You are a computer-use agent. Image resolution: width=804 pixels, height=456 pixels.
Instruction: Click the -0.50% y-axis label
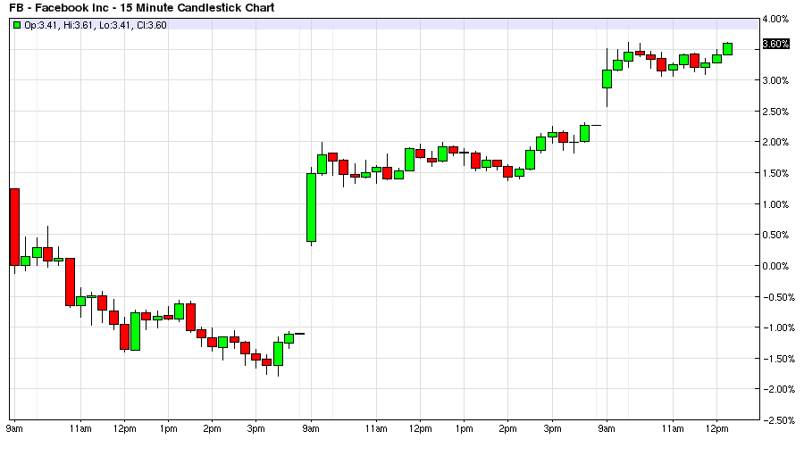(777, 297)
